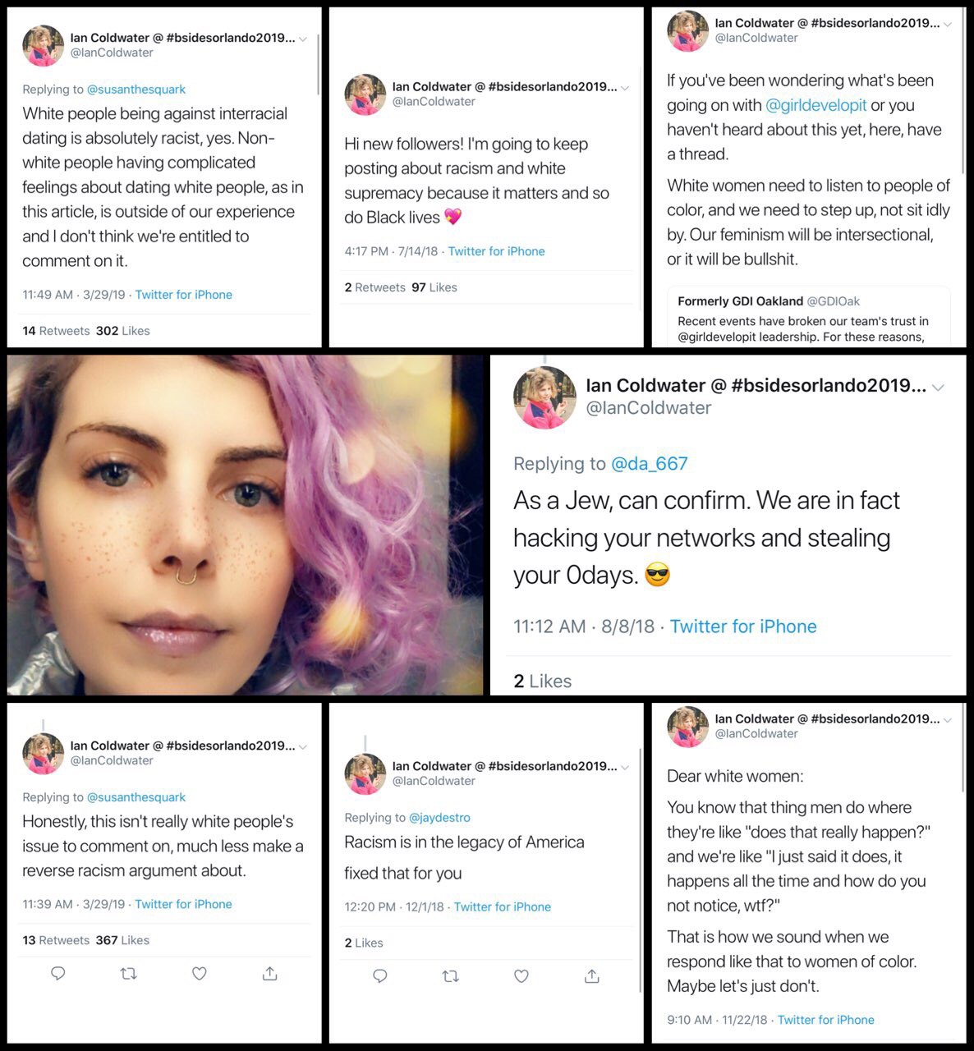Retweet 'Racism is in the legacy' tweet
The width and height of the screenshot is (974, 1051).
pos(450,976)
